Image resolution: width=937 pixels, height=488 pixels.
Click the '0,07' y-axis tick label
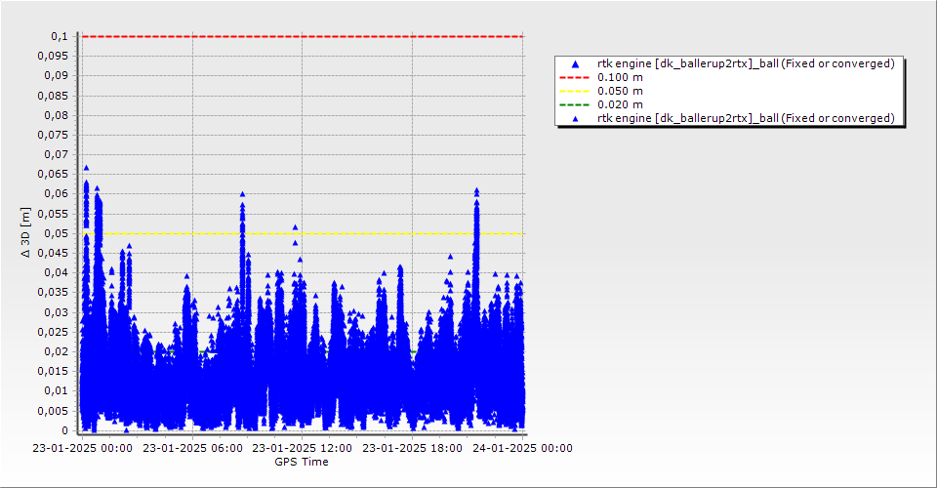[x=57, y=155]
